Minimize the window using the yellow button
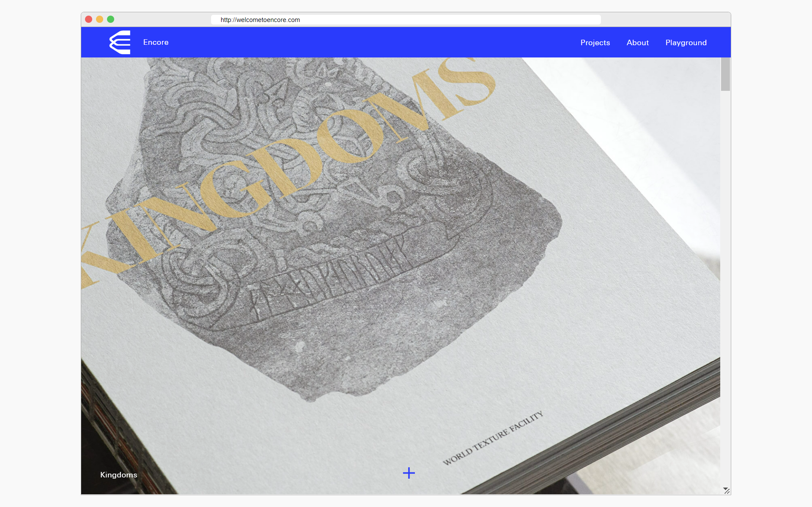 100,19
